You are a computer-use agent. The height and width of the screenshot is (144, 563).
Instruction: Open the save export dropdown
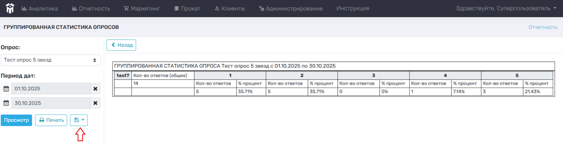79,120
